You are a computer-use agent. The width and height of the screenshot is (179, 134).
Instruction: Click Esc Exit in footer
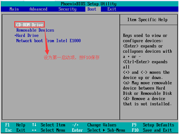(15, 130)
